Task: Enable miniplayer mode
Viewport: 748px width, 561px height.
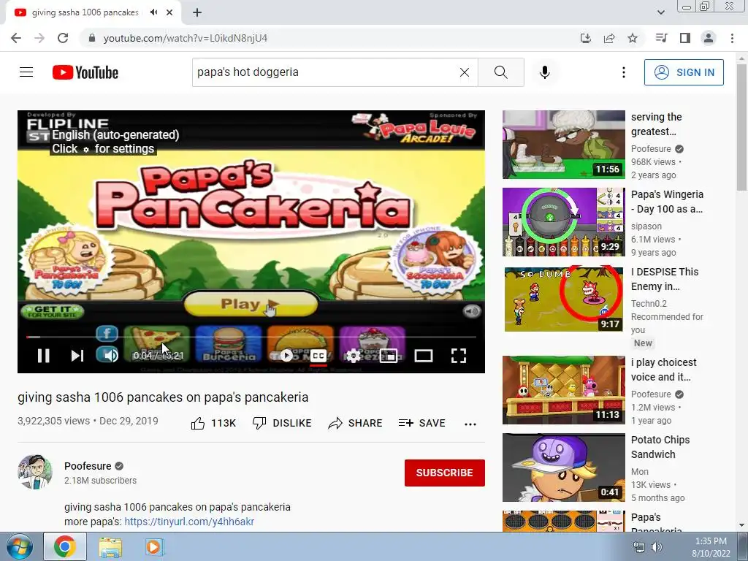Action: click(389, 356)
